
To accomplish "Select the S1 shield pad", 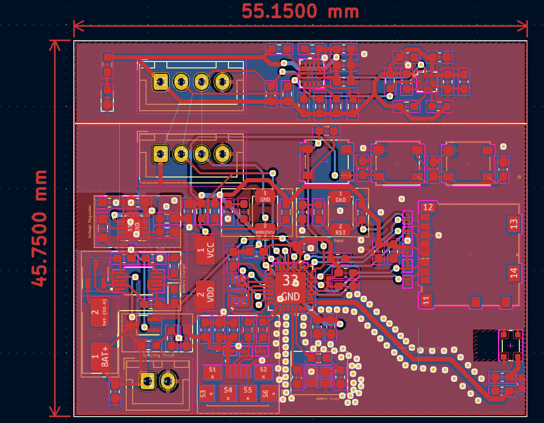I will (x=212, y=372).
